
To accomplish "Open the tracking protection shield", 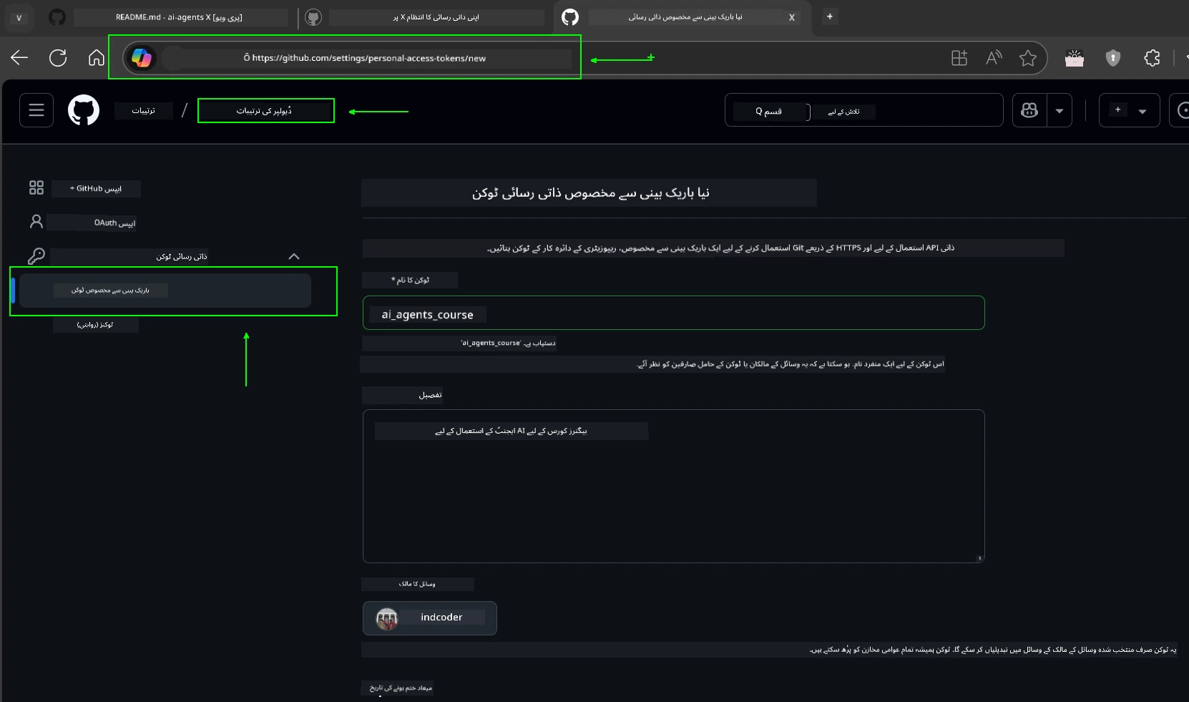I will 1113,58.
